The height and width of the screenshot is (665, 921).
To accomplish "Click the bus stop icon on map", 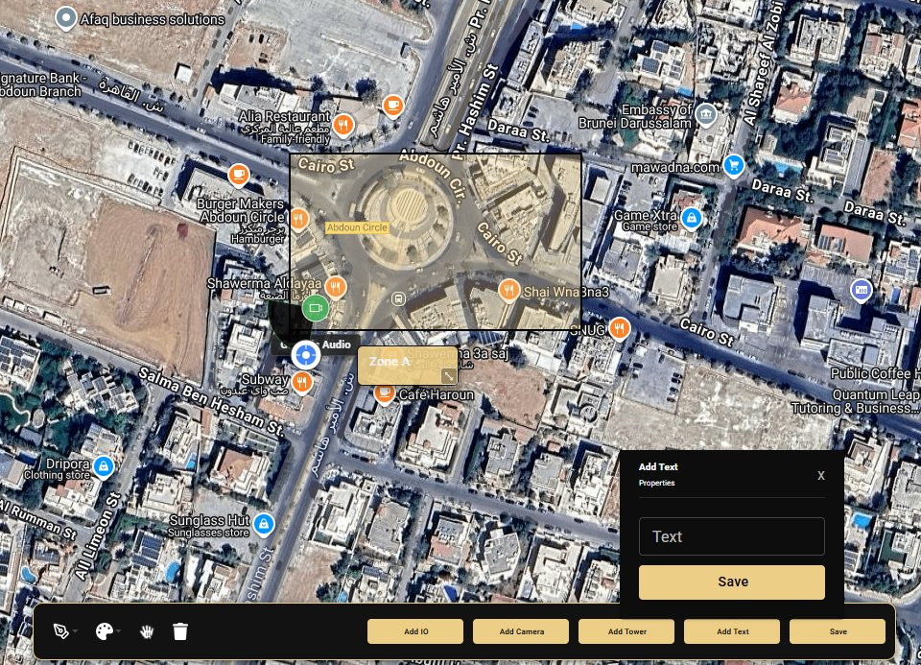I will [x=398, y=298].
